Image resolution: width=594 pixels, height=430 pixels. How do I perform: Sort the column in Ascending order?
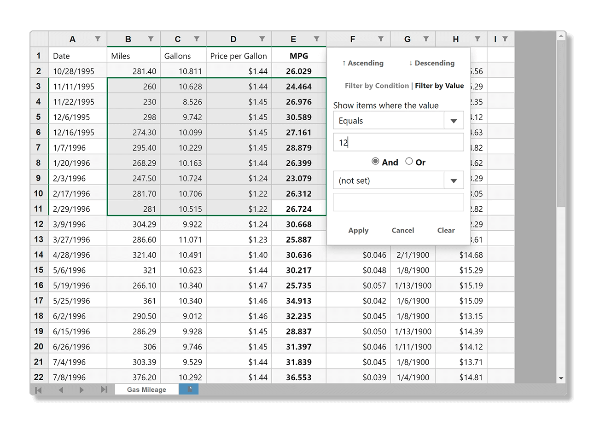tap(363, 63)
